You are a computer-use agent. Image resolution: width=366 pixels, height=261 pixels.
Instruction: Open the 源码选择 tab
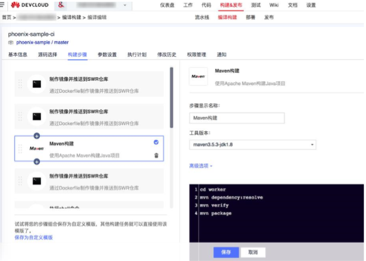pos(47,55)
